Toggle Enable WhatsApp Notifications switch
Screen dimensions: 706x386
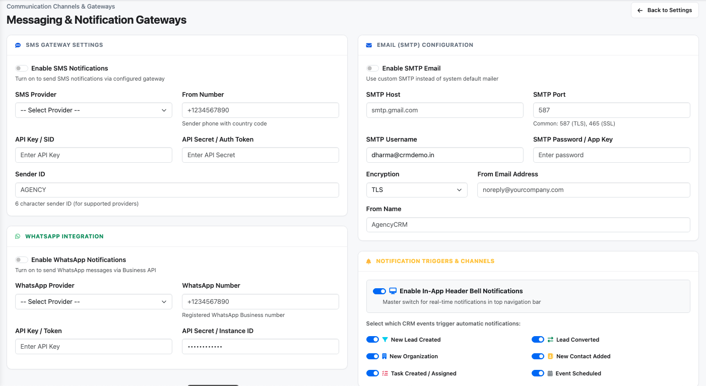point(22,260)
